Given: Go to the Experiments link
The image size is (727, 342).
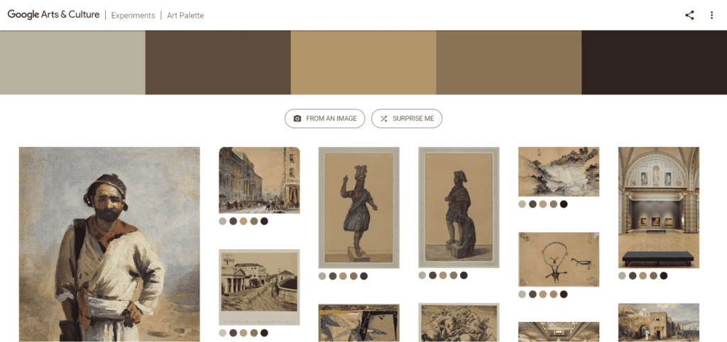Looking at the screenshot, I should pos(133,16).
